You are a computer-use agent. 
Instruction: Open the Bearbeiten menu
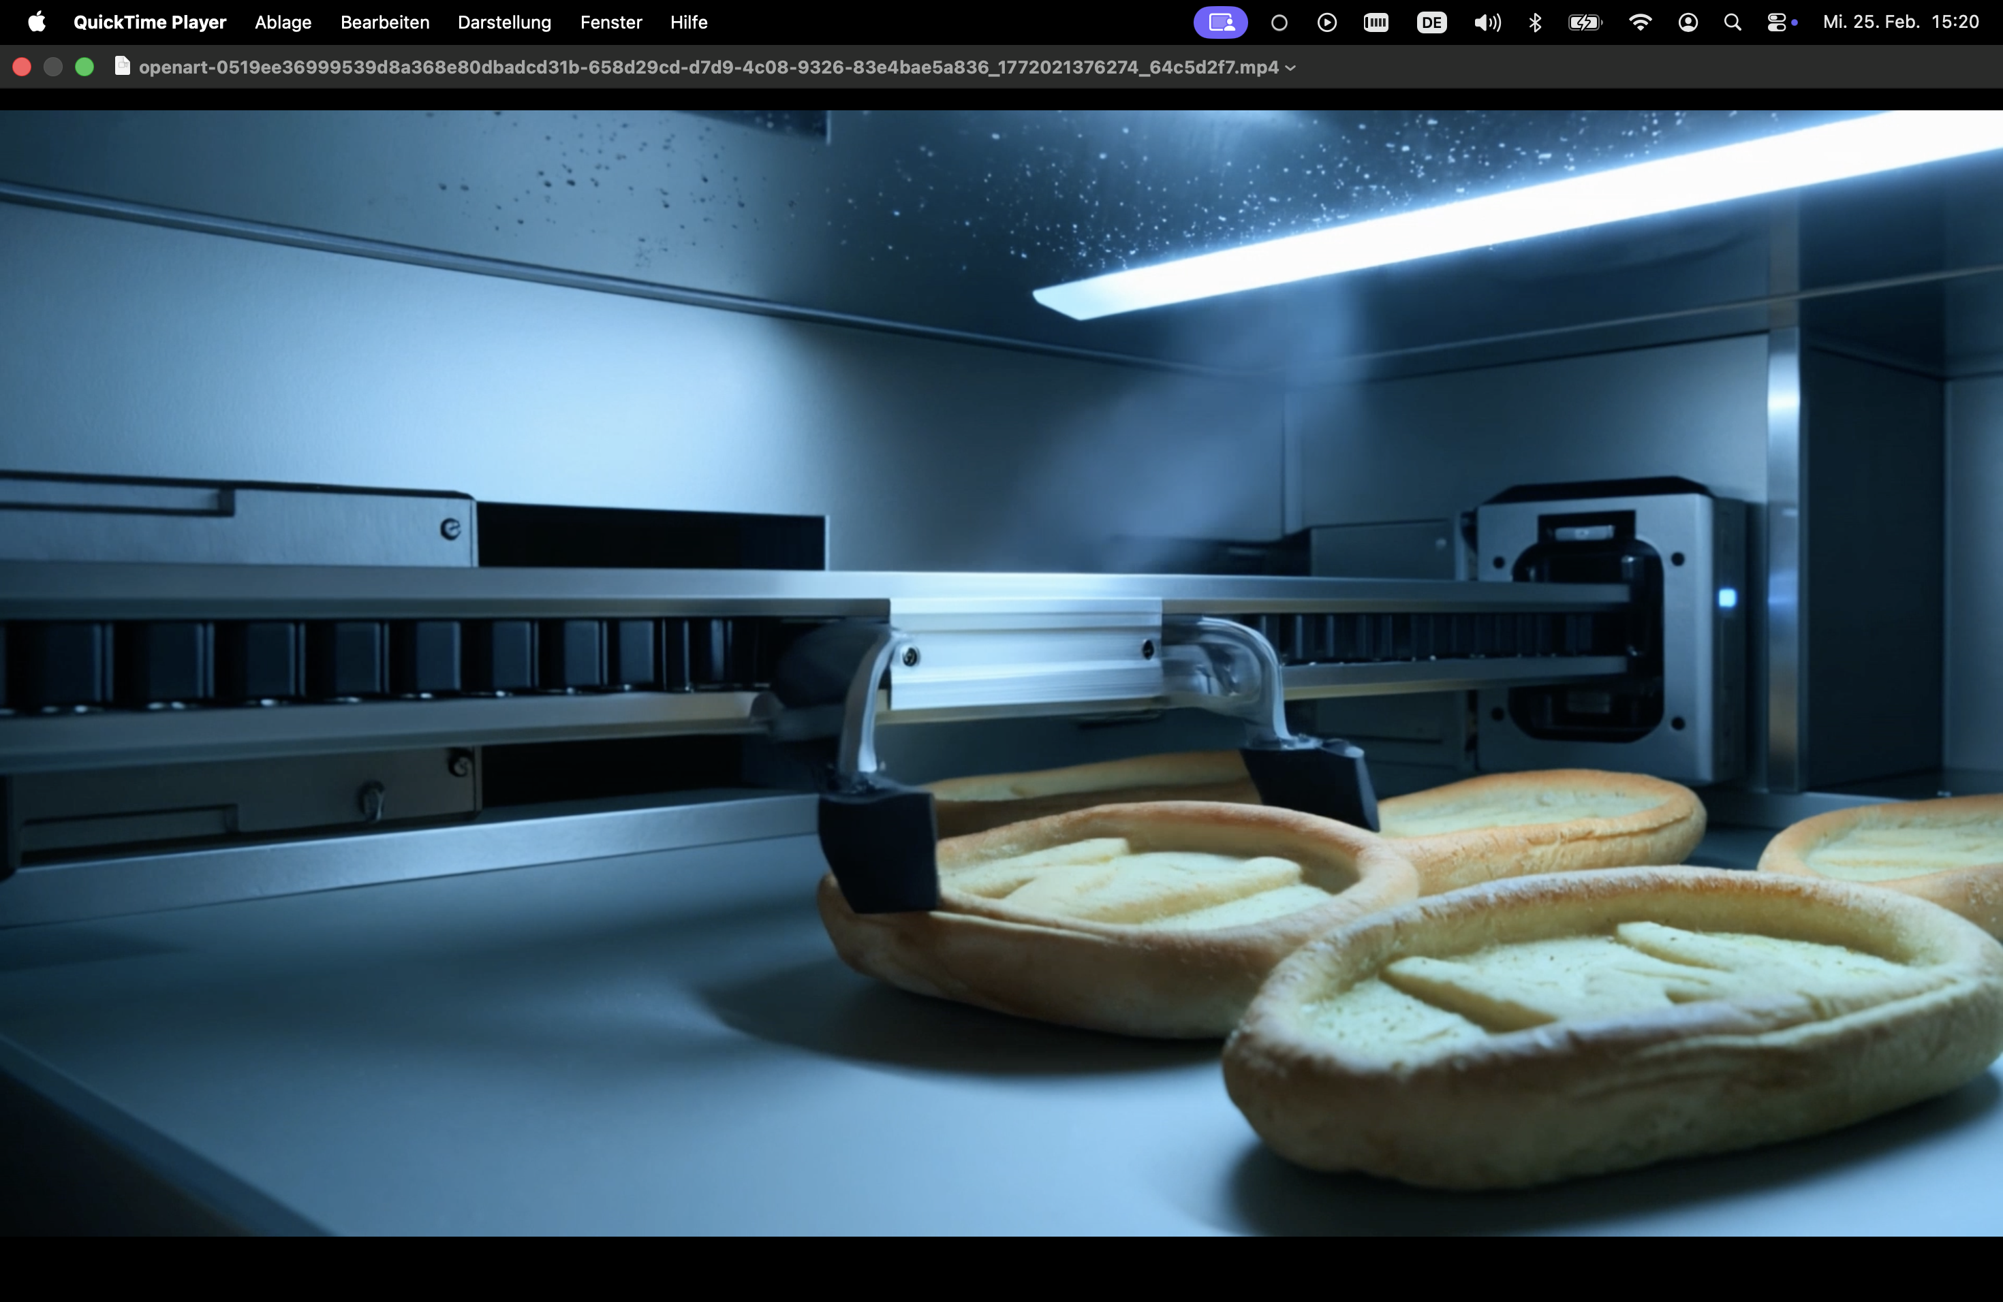[385, 22]
